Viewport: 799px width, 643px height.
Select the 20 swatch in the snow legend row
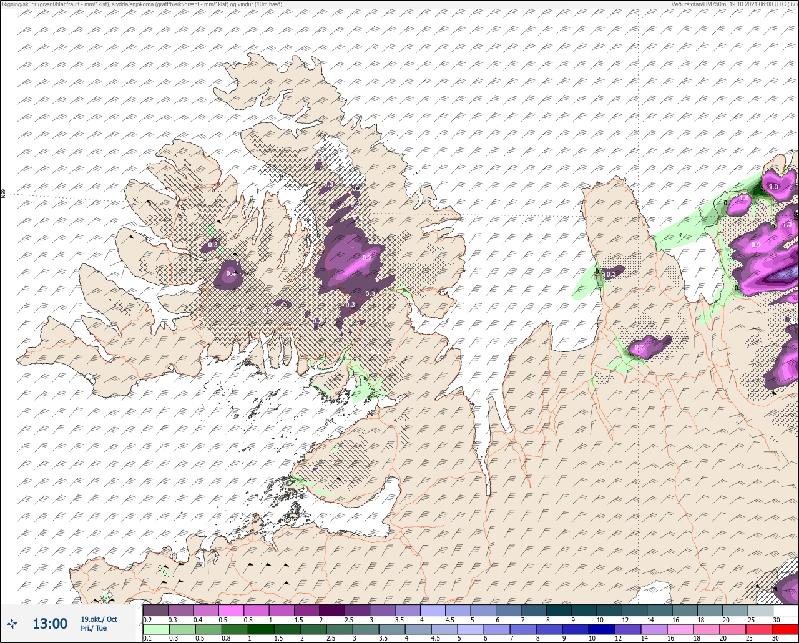click(735, 610)
